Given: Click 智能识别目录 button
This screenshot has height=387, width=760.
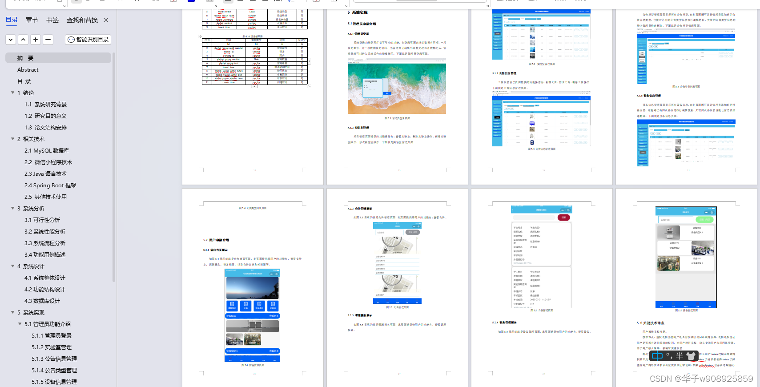Looking at the screenshot, I should (x=88, y=40).
